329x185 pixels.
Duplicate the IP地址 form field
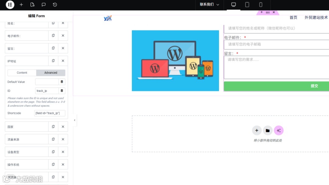[x=53, y=61]
